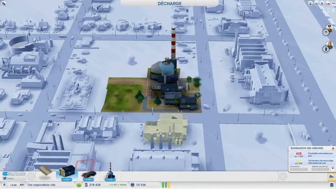Viewport: 336px width, 189px height.
Task: Open the three-dots options menu
Action: click(x=333, y=3)
